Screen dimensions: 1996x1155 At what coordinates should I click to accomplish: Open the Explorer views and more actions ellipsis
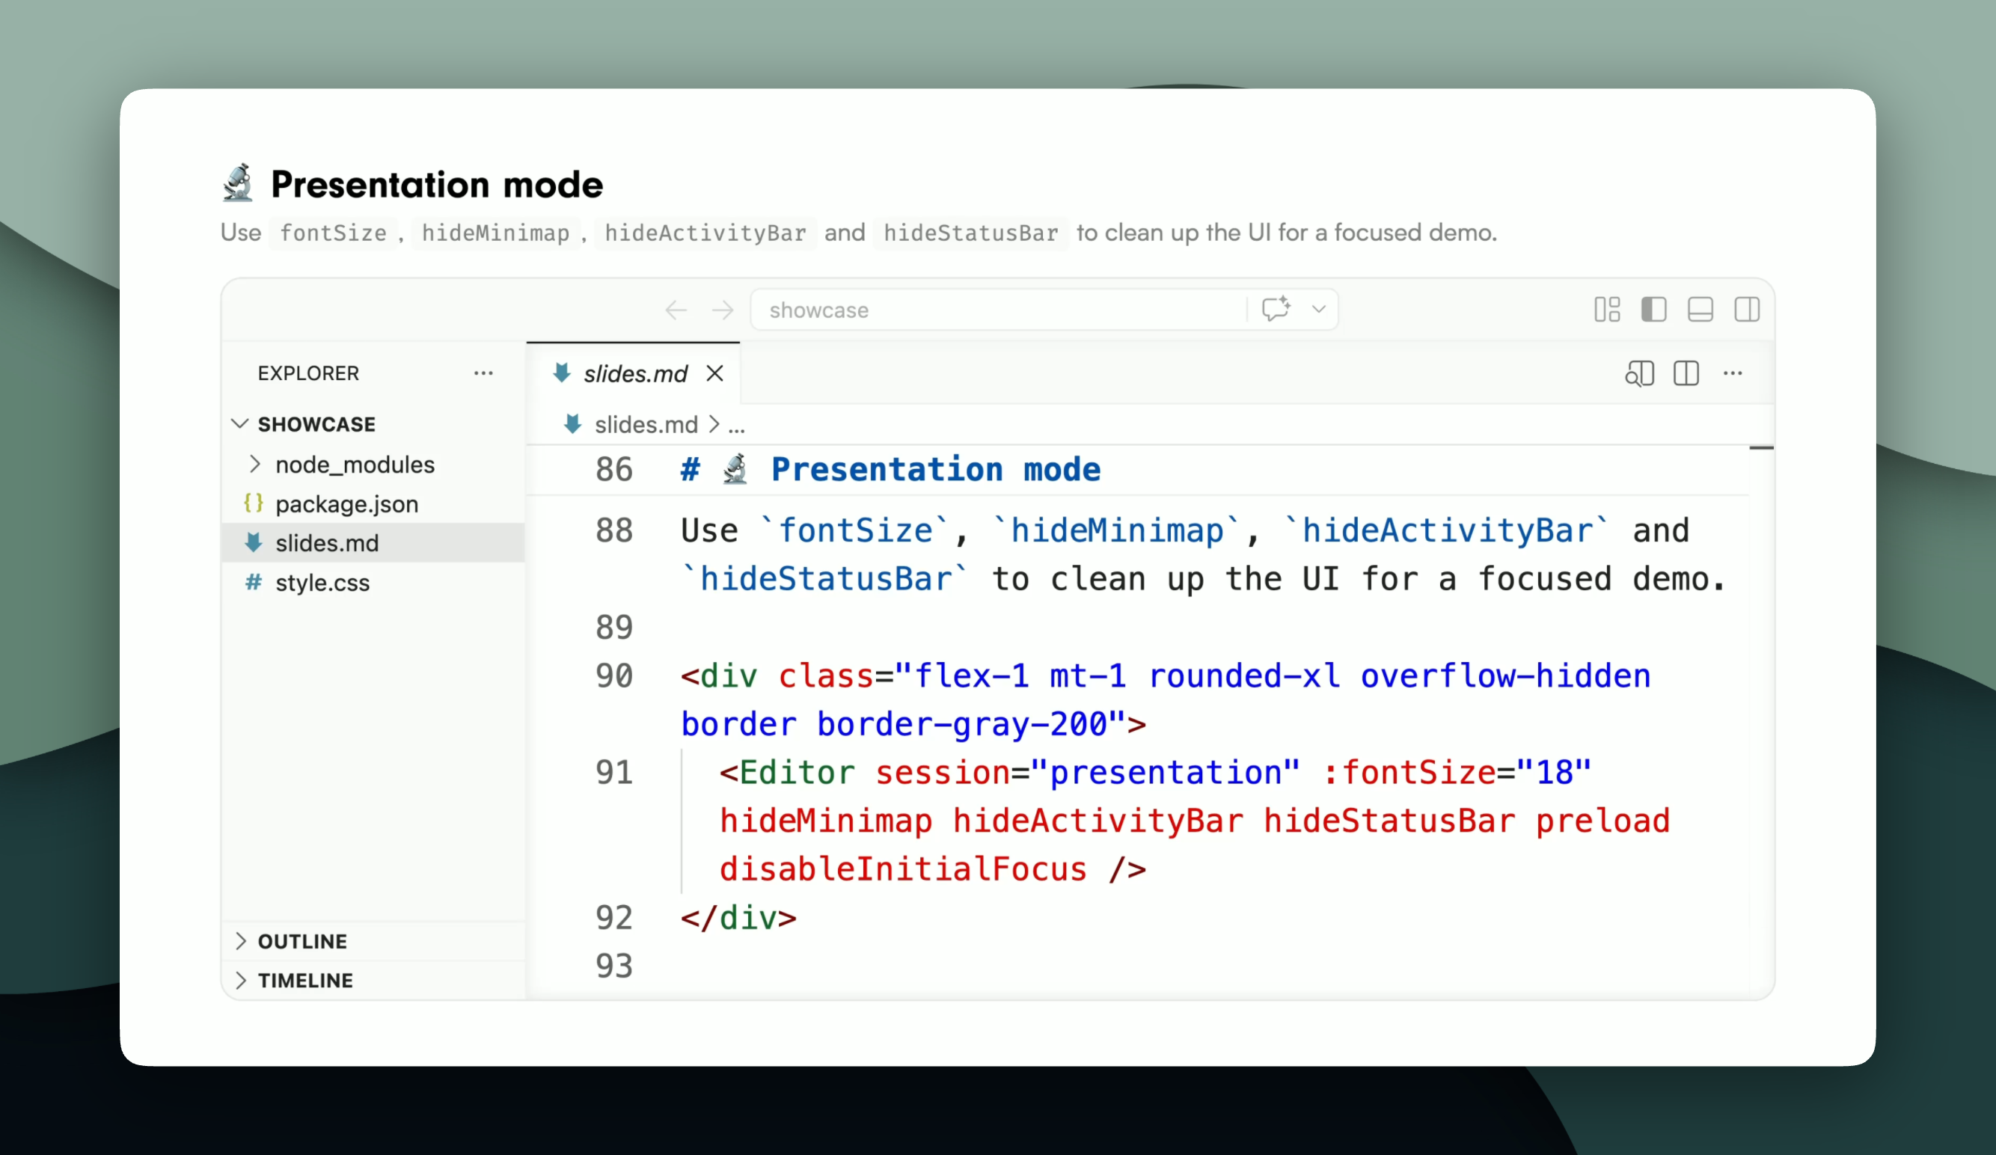coord(483,373)
